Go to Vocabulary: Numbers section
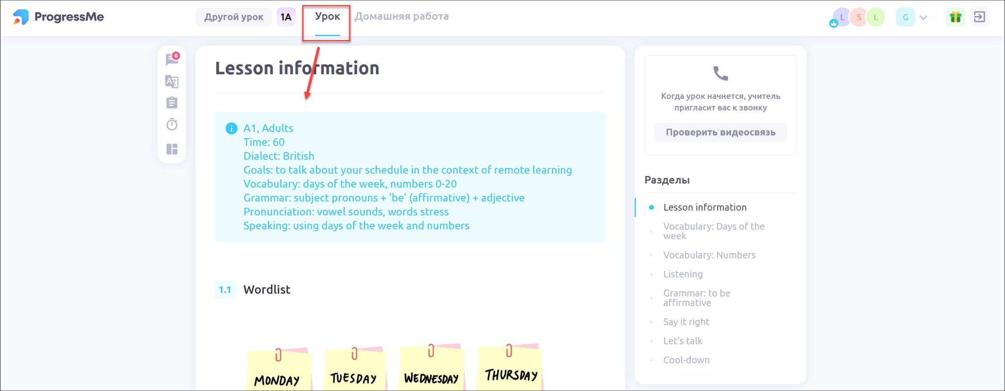The width and height of the screenshot is (1005, 391). tap(709, 255)
